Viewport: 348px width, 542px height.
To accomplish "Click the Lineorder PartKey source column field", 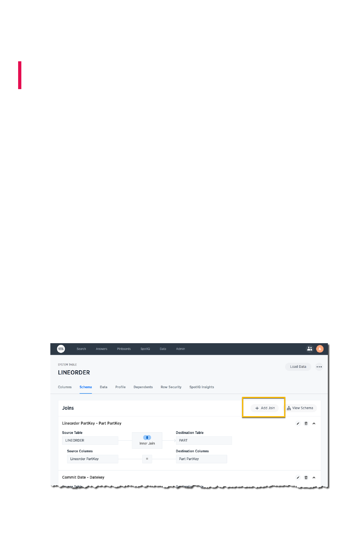I will (x=93, y=459).
